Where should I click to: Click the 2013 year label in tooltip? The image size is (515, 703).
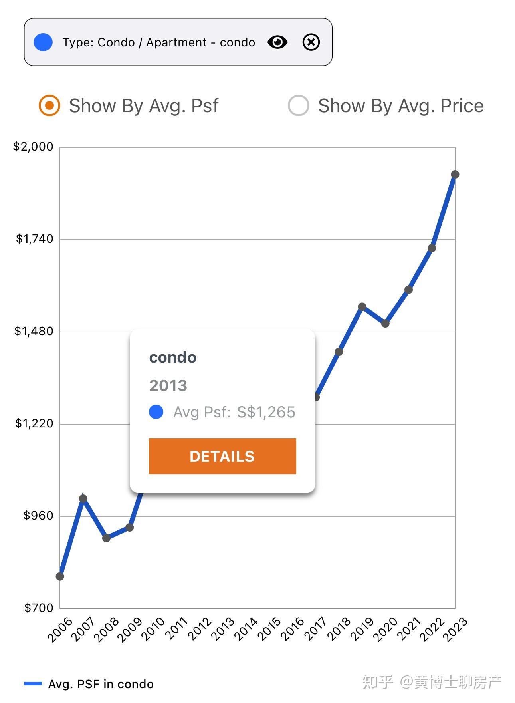point(168,386)
